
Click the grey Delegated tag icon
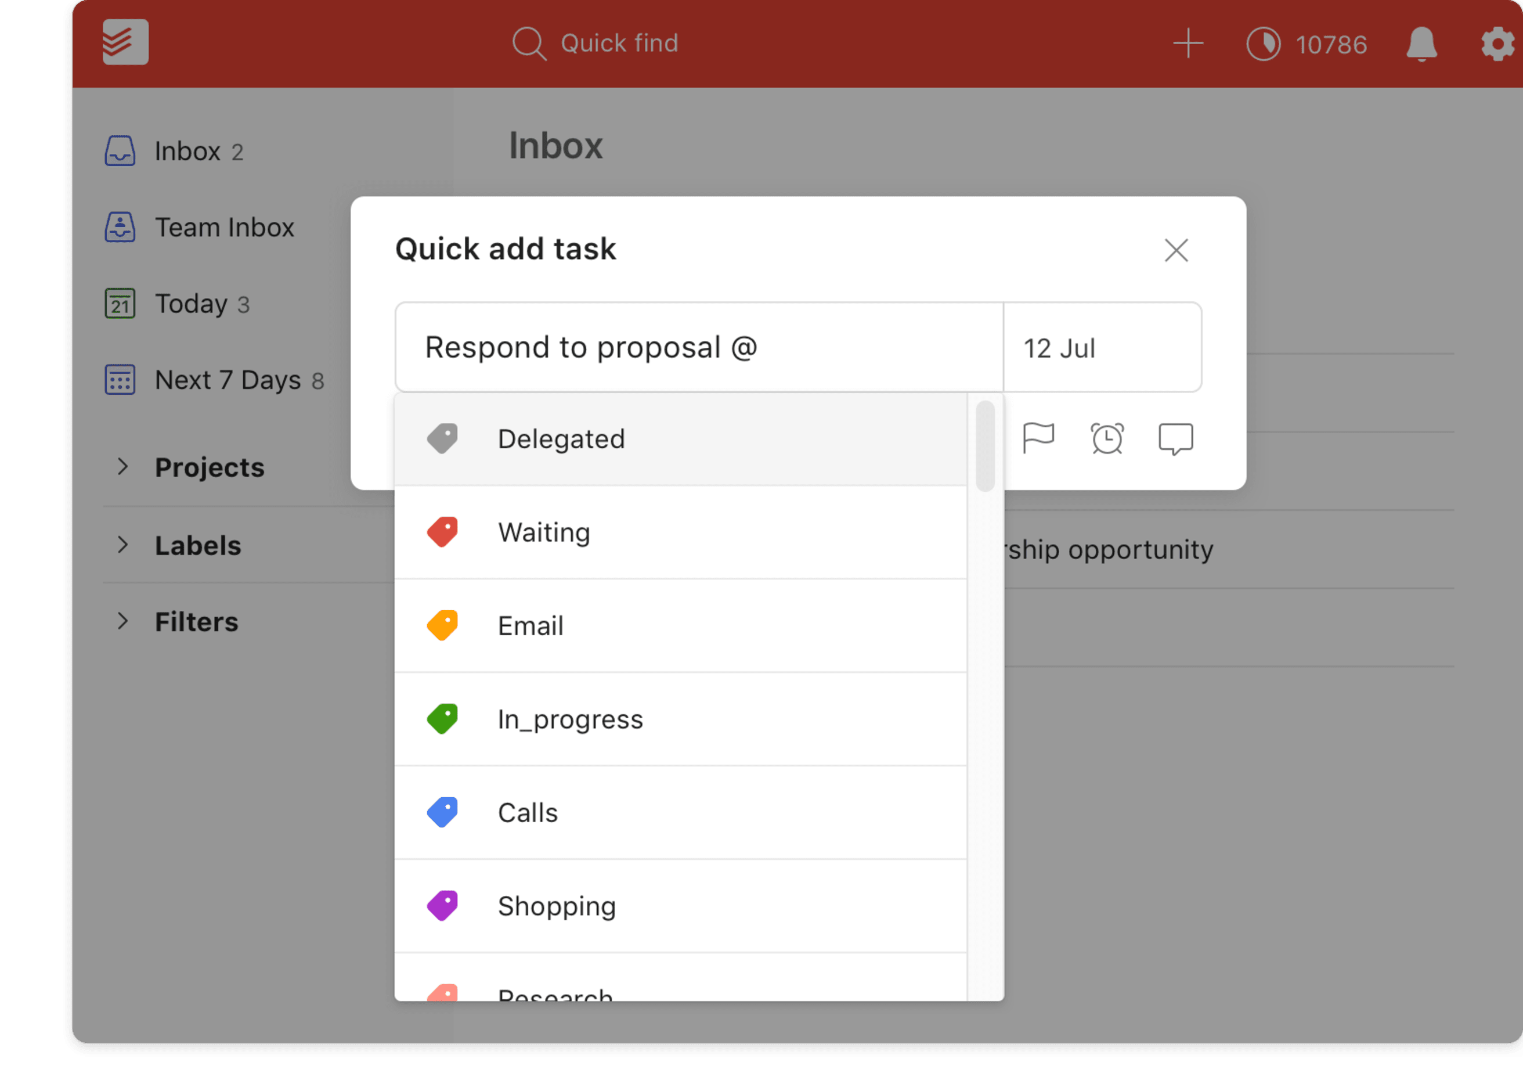[442, 438]
